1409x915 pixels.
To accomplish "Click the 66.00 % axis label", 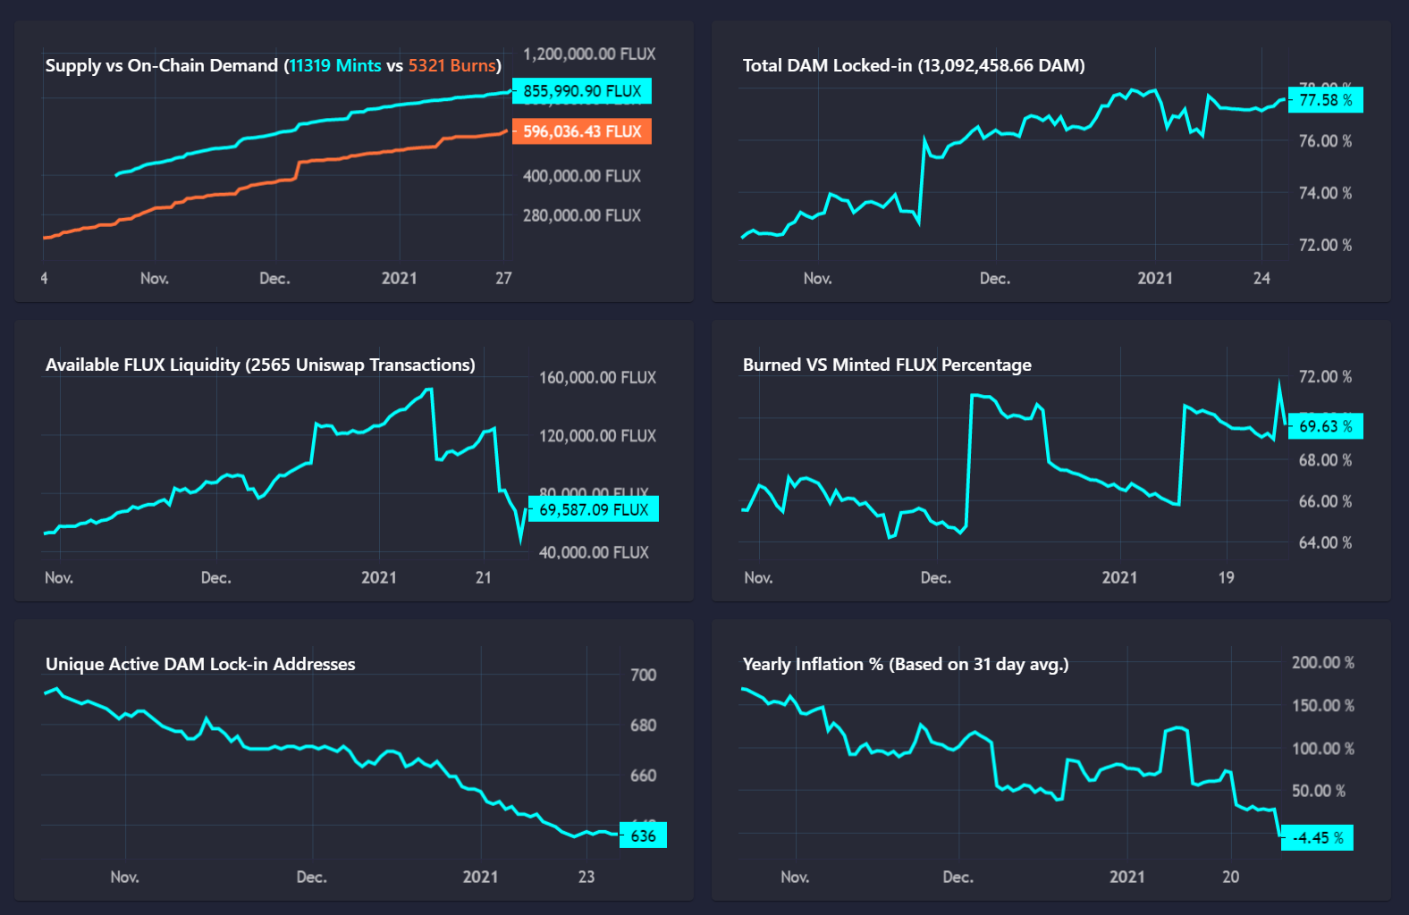I will pos(1325,501).
